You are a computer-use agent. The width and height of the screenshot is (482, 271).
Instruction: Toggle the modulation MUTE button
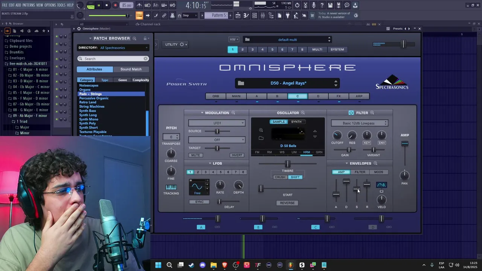point(196,155)
